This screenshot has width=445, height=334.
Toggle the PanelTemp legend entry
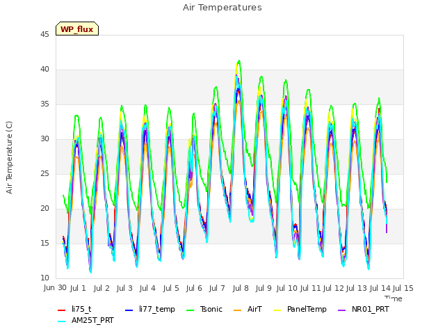(x=300, y=309)
